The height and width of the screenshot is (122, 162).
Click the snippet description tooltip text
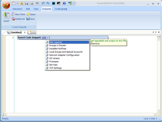pos(108,41)
